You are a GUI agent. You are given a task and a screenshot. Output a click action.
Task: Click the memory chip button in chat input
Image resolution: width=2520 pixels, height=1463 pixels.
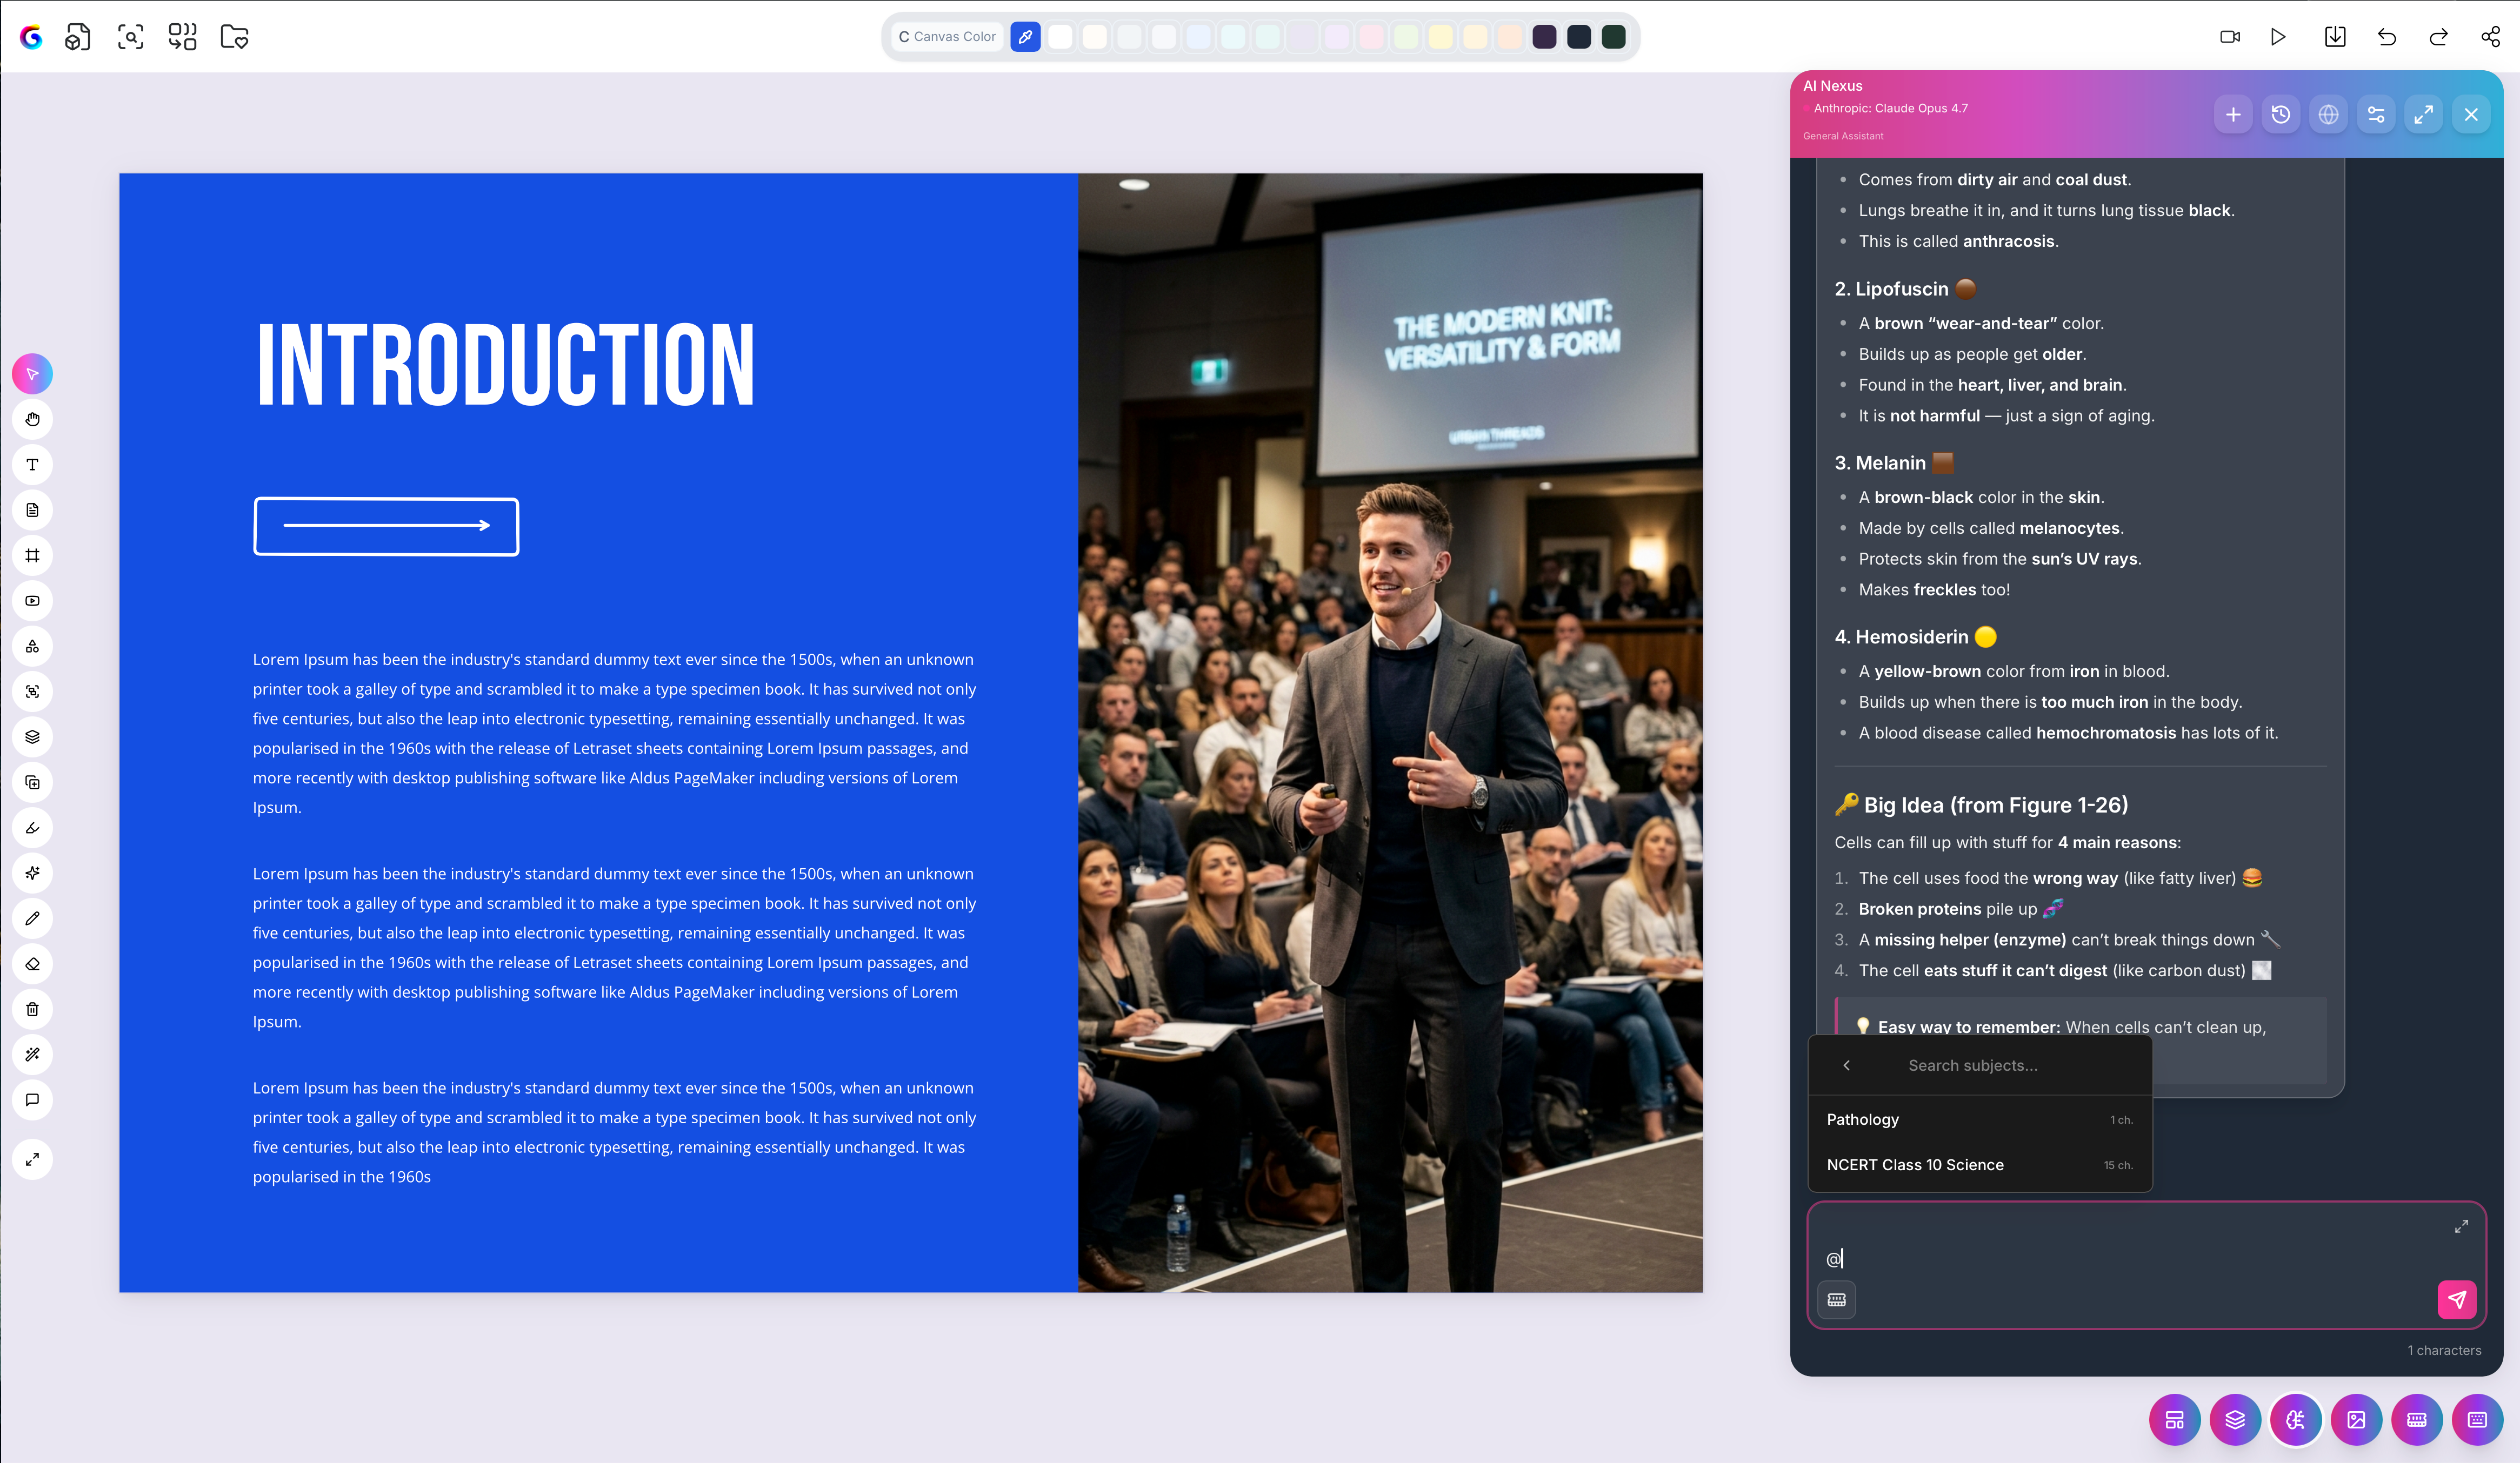coord(1837,1299)
